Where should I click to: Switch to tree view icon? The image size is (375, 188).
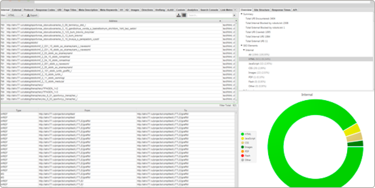click(178, 15)
